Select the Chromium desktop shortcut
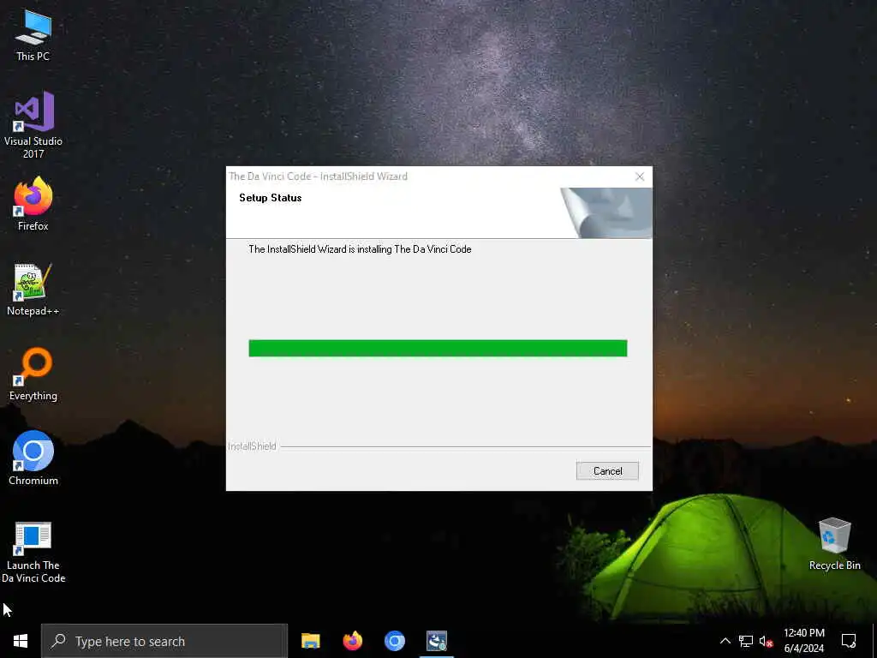 point(33,458)
